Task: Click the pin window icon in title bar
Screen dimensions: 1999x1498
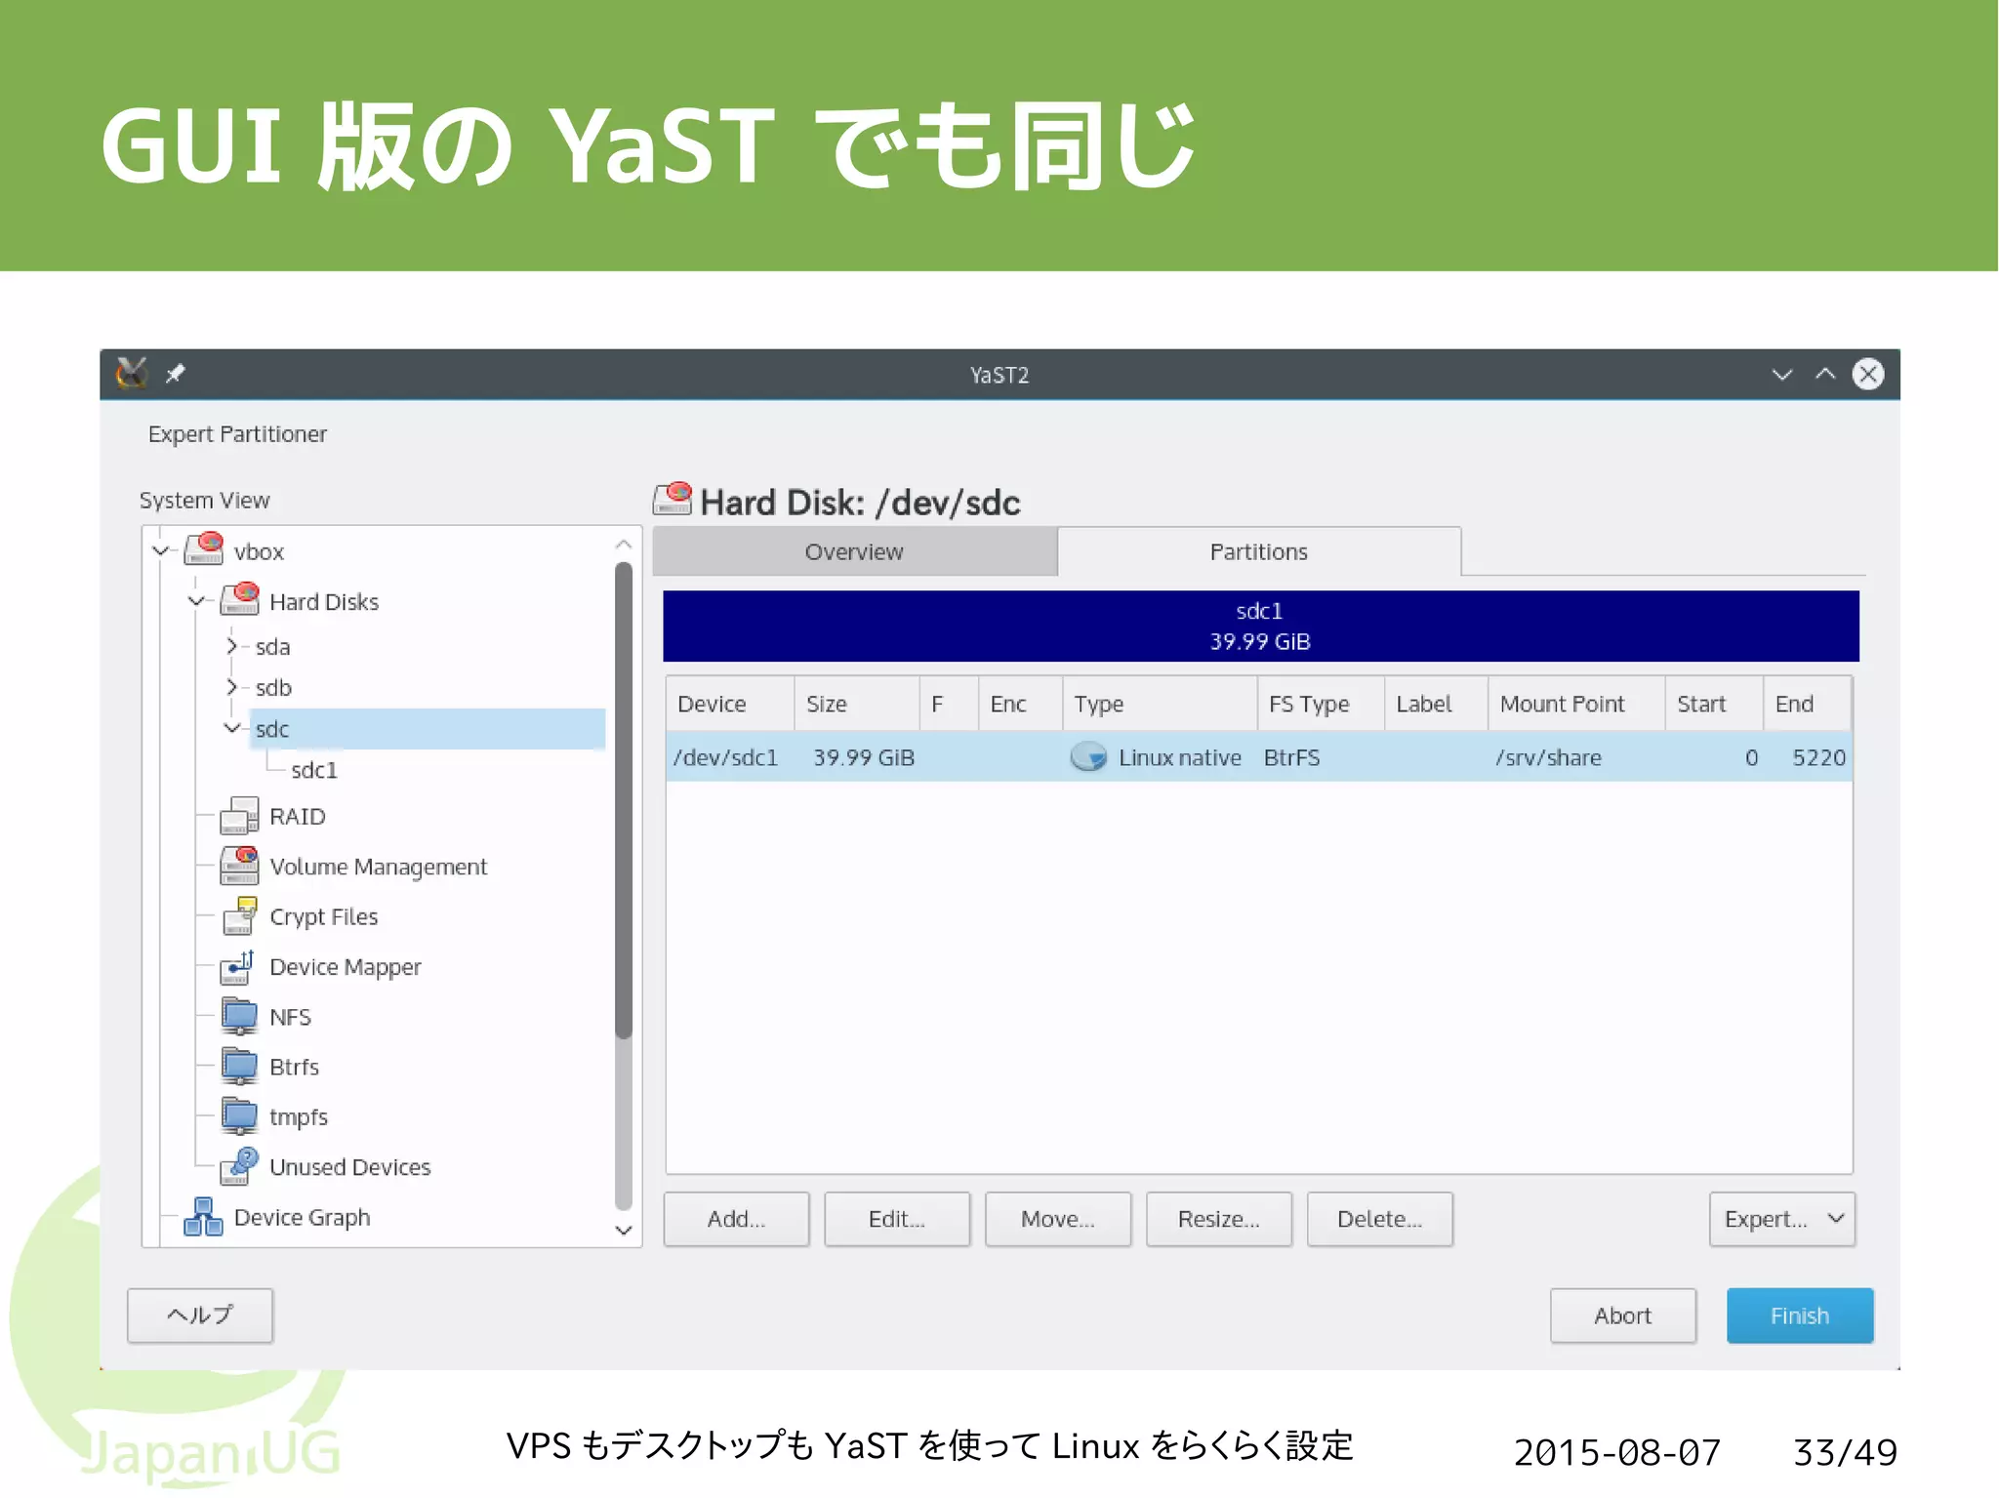Action: [x=176, y=374]
